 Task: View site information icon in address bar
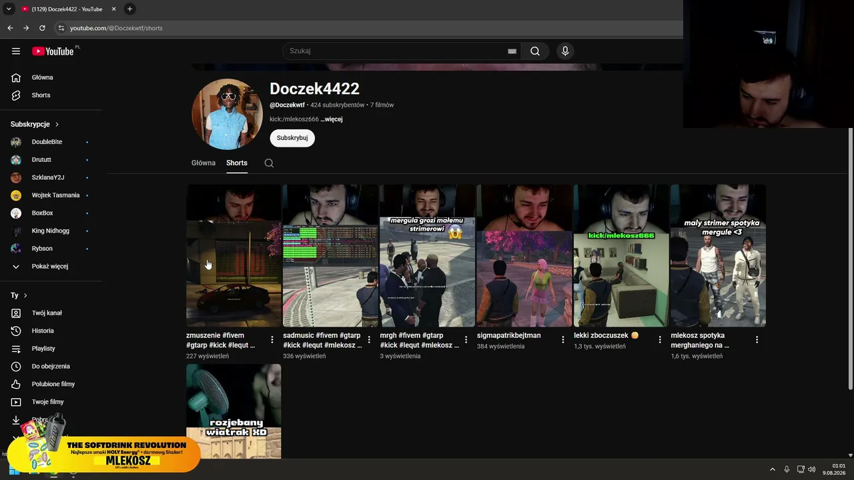[61, 28]
